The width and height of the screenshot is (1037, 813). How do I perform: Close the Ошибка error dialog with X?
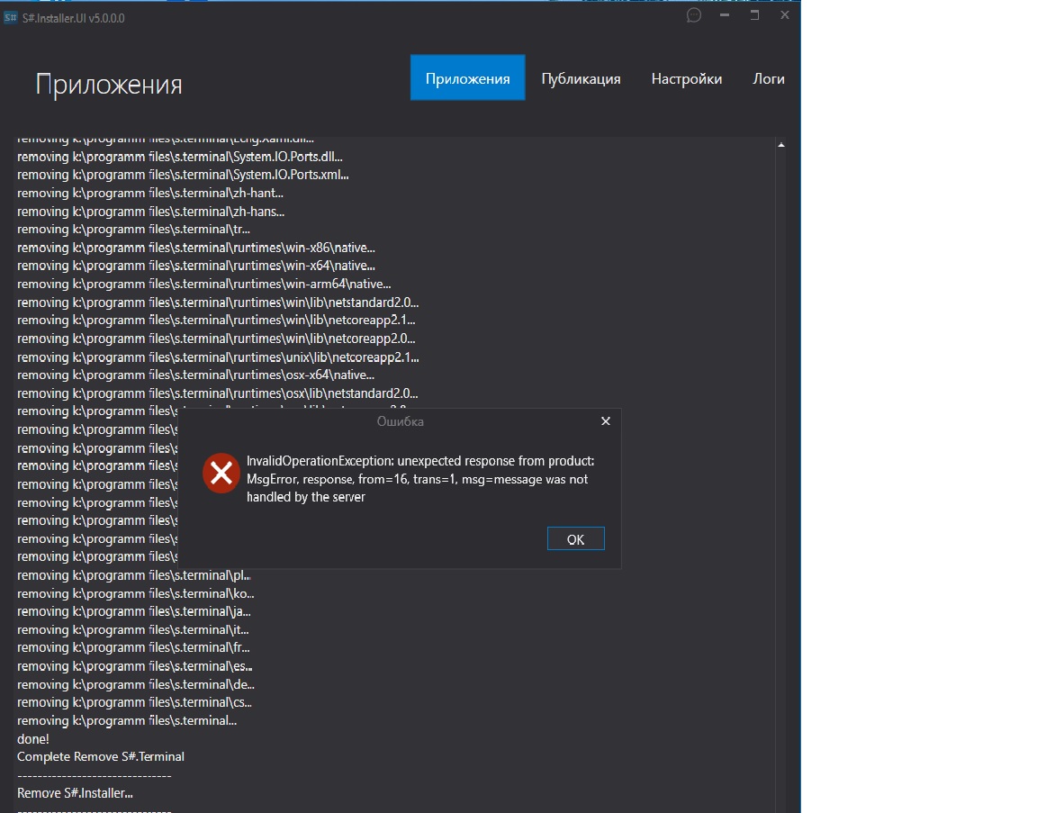click(606, 421)
